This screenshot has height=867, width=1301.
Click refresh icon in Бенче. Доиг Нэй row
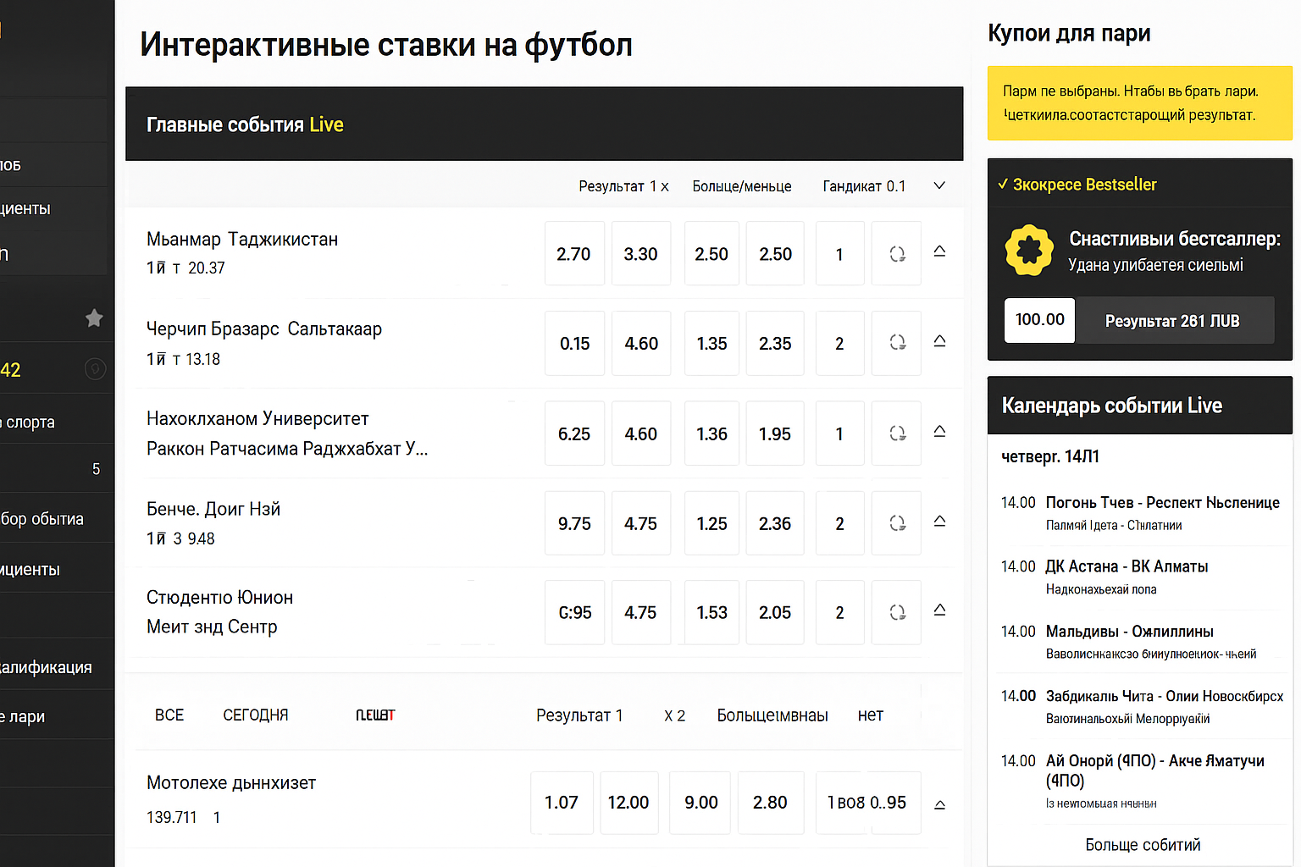point(897,523)
